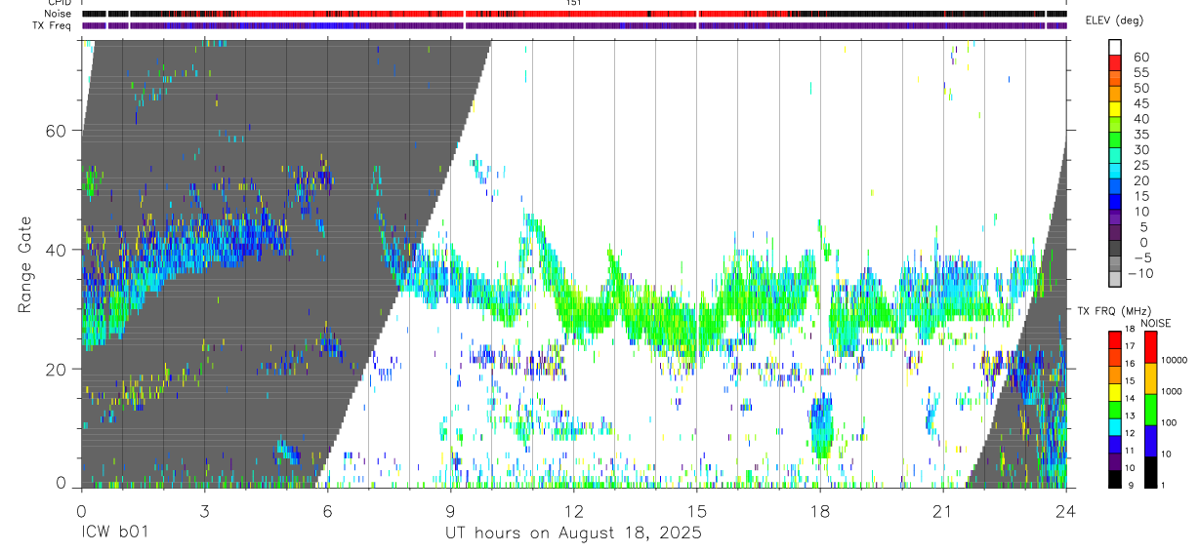Viewport: 1199px width, 553px height.
Task: Click the 'Noise' row label at top left
Action: pos(58,14)
